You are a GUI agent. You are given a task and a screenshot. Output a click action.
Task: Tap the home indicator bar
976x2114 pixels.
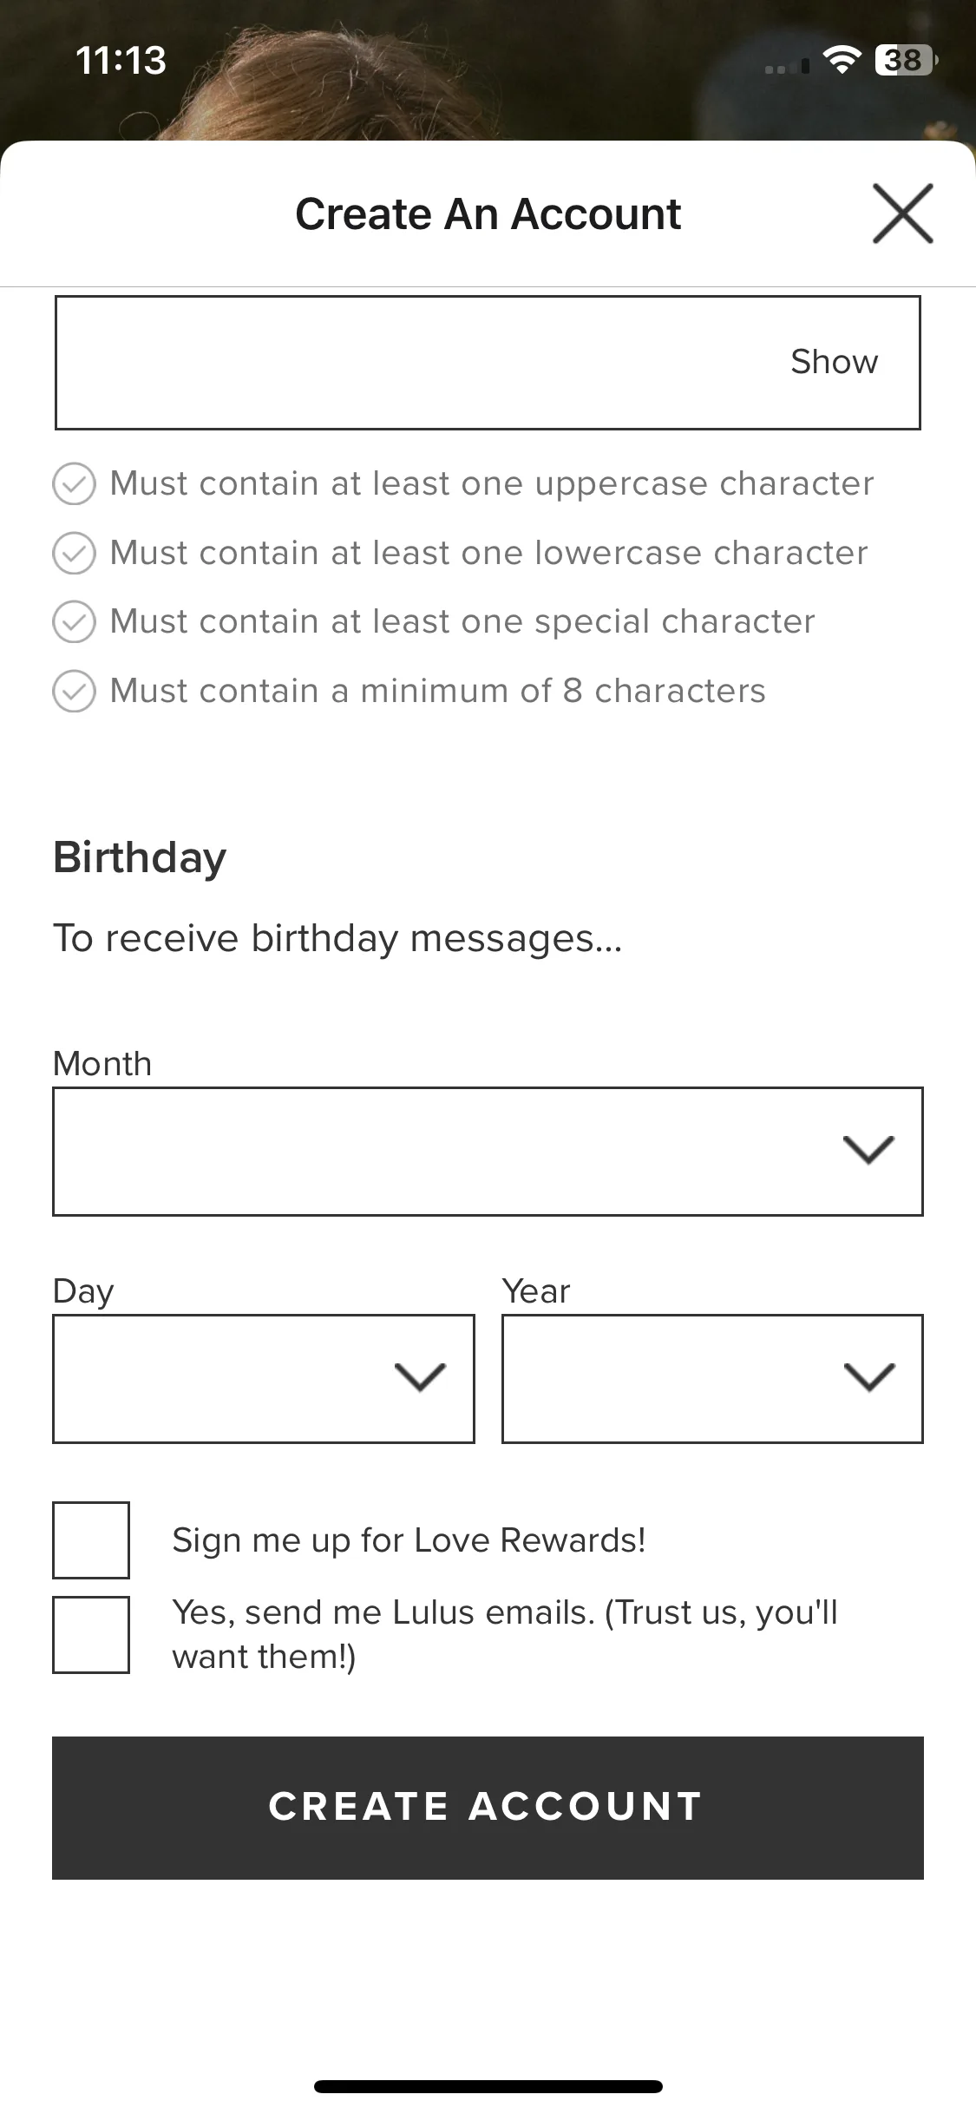tap(488, 2086)
